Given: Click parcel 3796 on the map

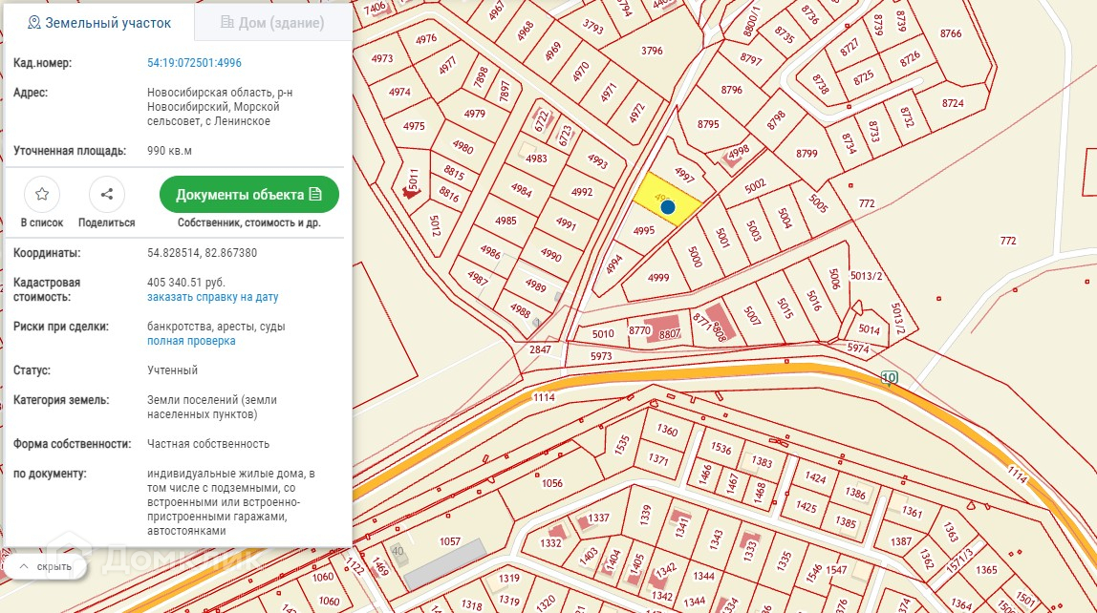Looking at the screenshot, I should pos(652,51).
